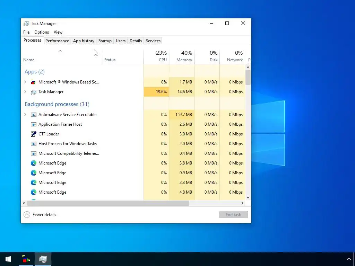Click the Edge icon in the 3.8 MB row
The image size is (355, 266).
[34, 163]
